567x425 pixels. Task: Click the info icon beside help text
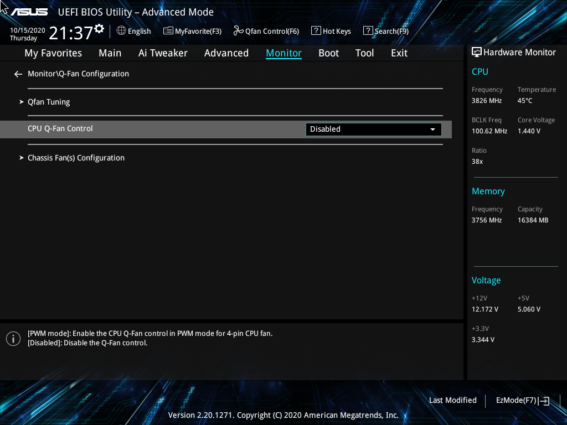pos(13,339)
